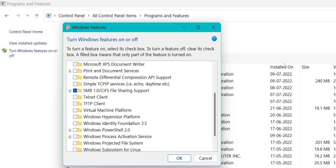This screenshot has width=336, height=168.
Task: Select the 19.1 MB size cell
Action: [x=322, y=108]
